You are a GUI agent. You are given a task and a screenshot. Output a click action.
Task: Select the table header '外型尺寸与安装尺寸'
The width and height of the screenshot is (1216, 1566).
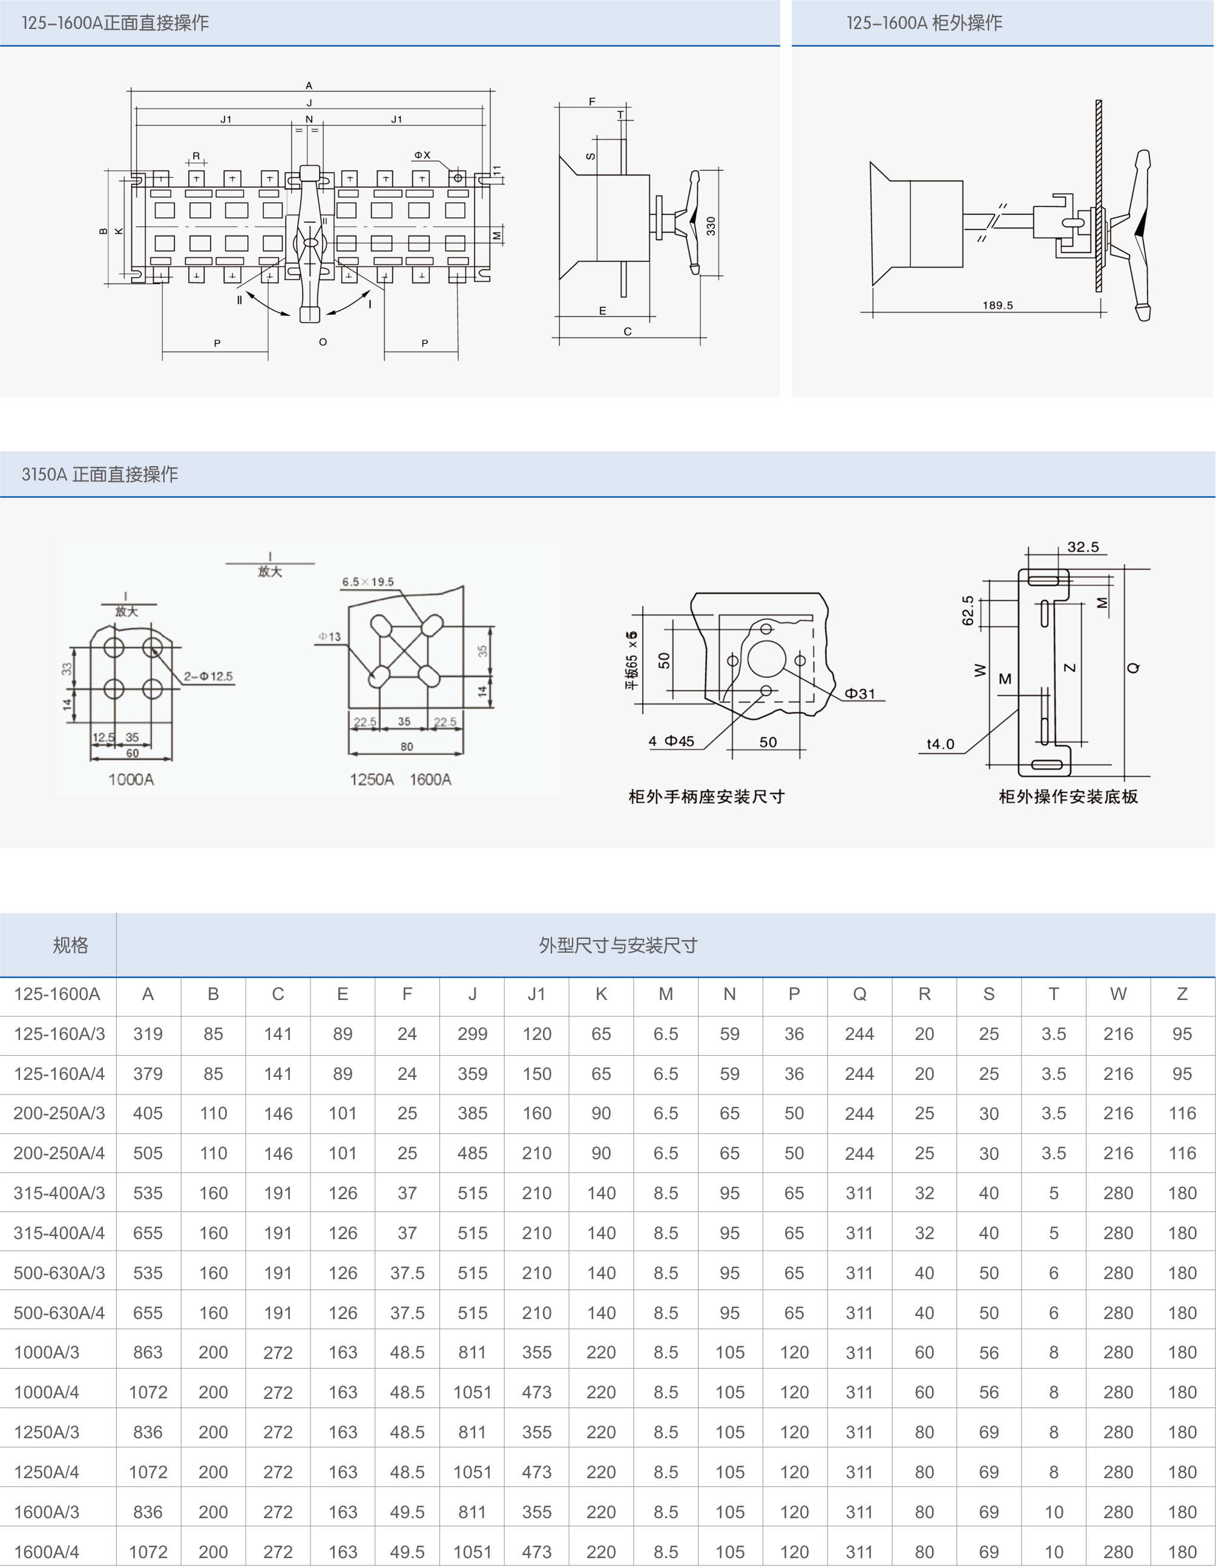pyautogui.click(x=618, y=945)
